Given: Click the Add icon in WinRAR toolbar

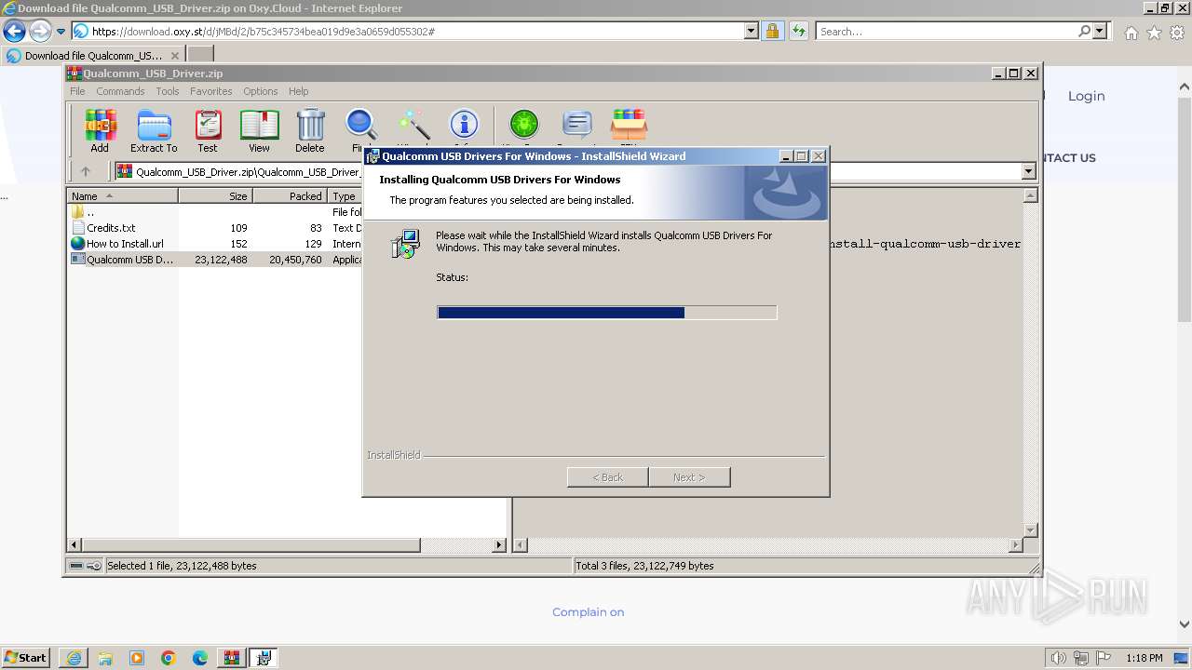Looking at the screenshot, I should [100, 130].
